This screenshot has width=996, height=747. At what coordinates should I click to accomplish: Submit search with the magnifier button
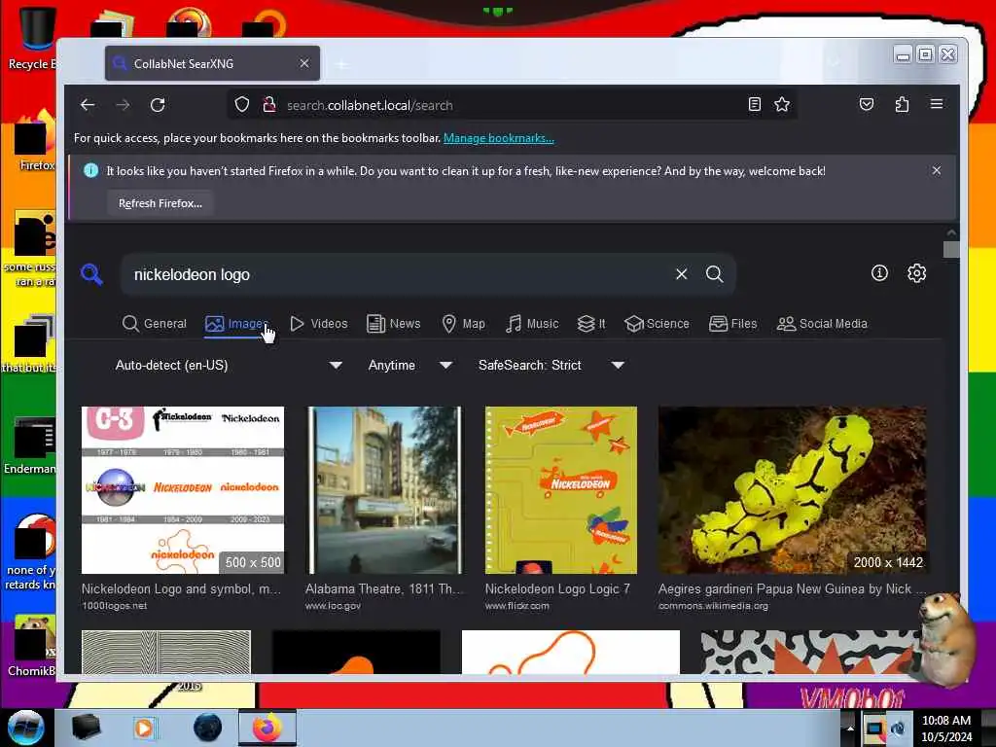click(715, 273)
